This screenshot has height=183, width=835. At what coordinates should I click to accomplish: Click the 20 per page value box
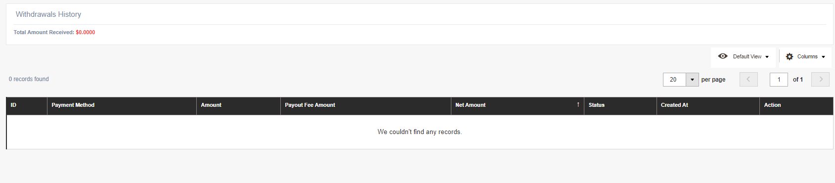pos(674,80)
